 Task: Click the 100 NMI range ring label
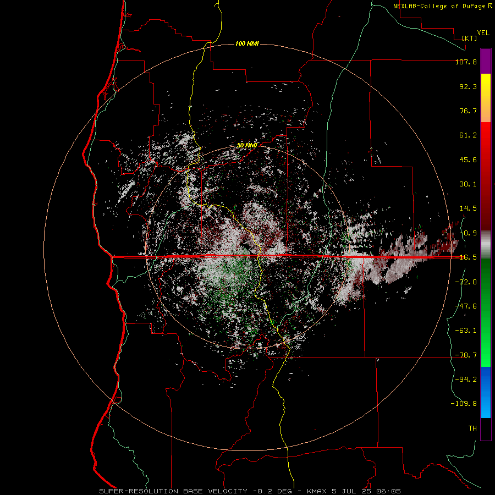247,43
